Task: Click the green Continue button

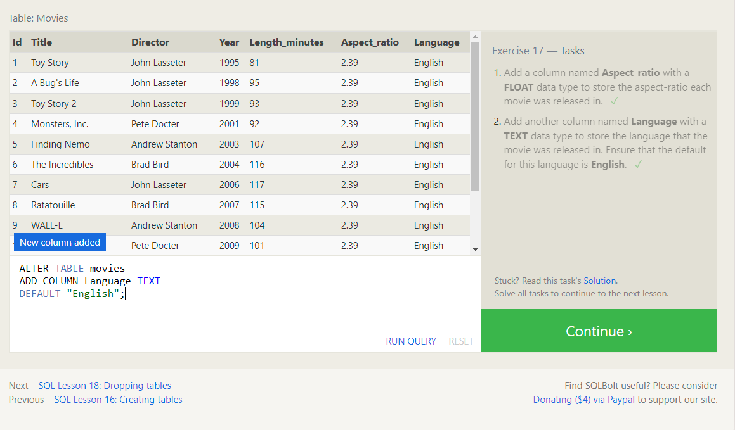Action: click(599, 331)
